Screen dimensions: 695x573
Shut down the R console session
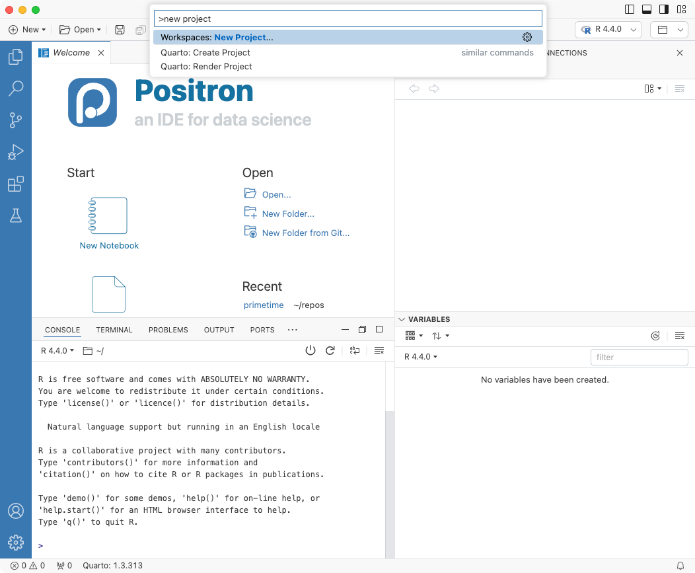311,350
